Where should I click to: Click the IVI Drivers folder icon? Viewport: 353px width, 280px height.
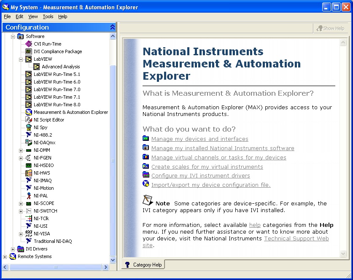(x=21, y=249)
